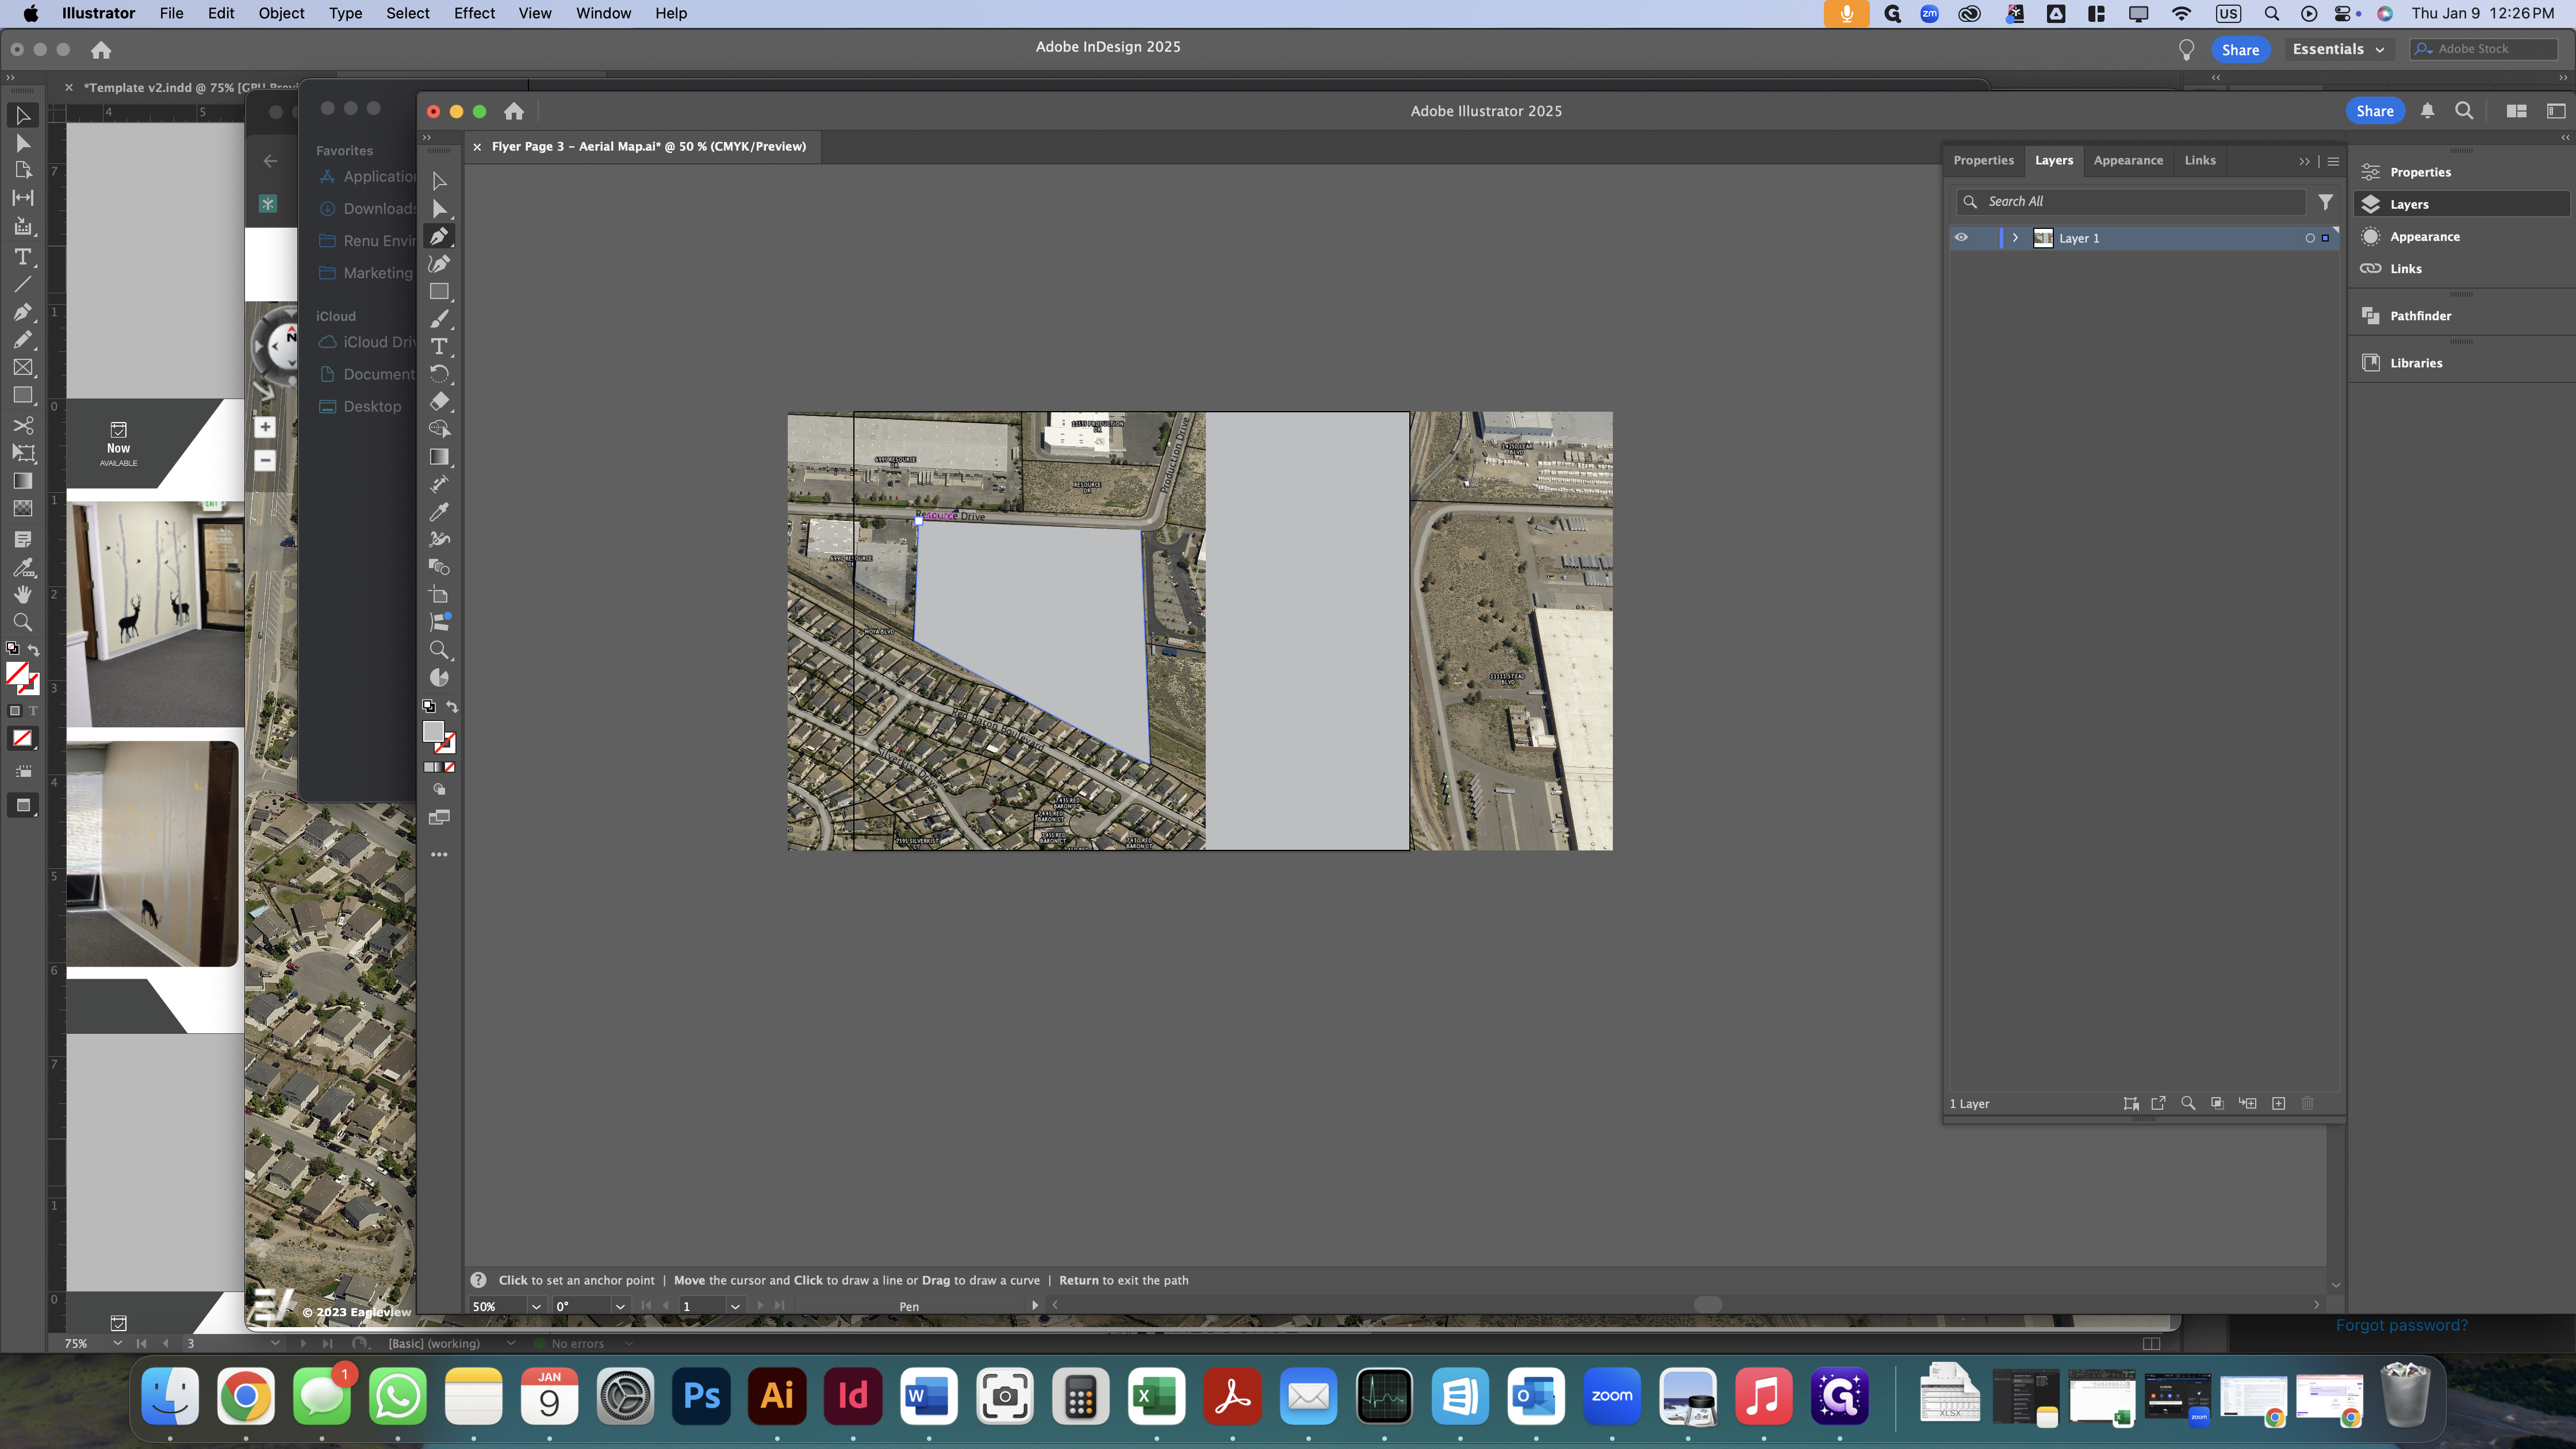Screen dimensions: 2576x1449
Task: Swap fill and stroke in Illustrator toolbar
Action: tap(452, 706)
